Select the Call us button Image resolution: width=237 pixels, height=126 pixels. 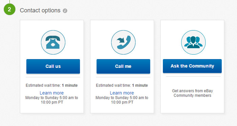[x=53, y=66]
